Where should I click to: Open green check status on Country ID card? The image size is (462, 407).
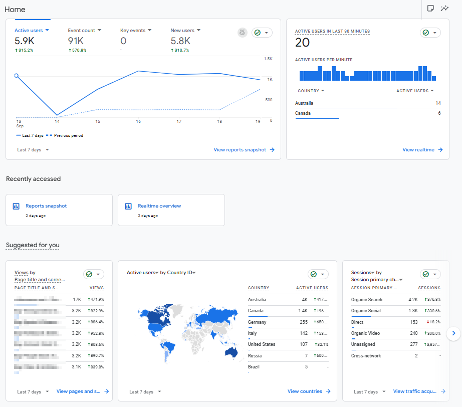click(x=317, y=274)
